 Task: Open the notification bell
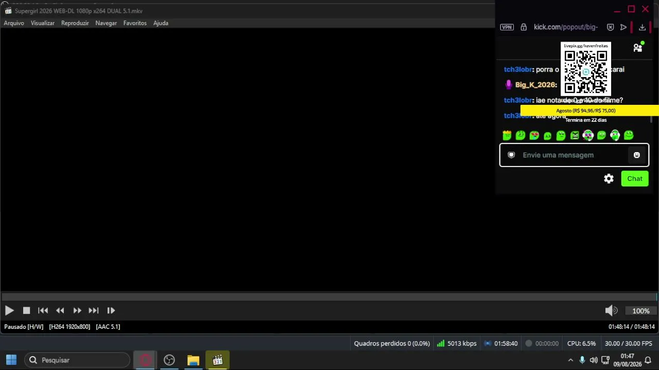click(x=648, y=360)
